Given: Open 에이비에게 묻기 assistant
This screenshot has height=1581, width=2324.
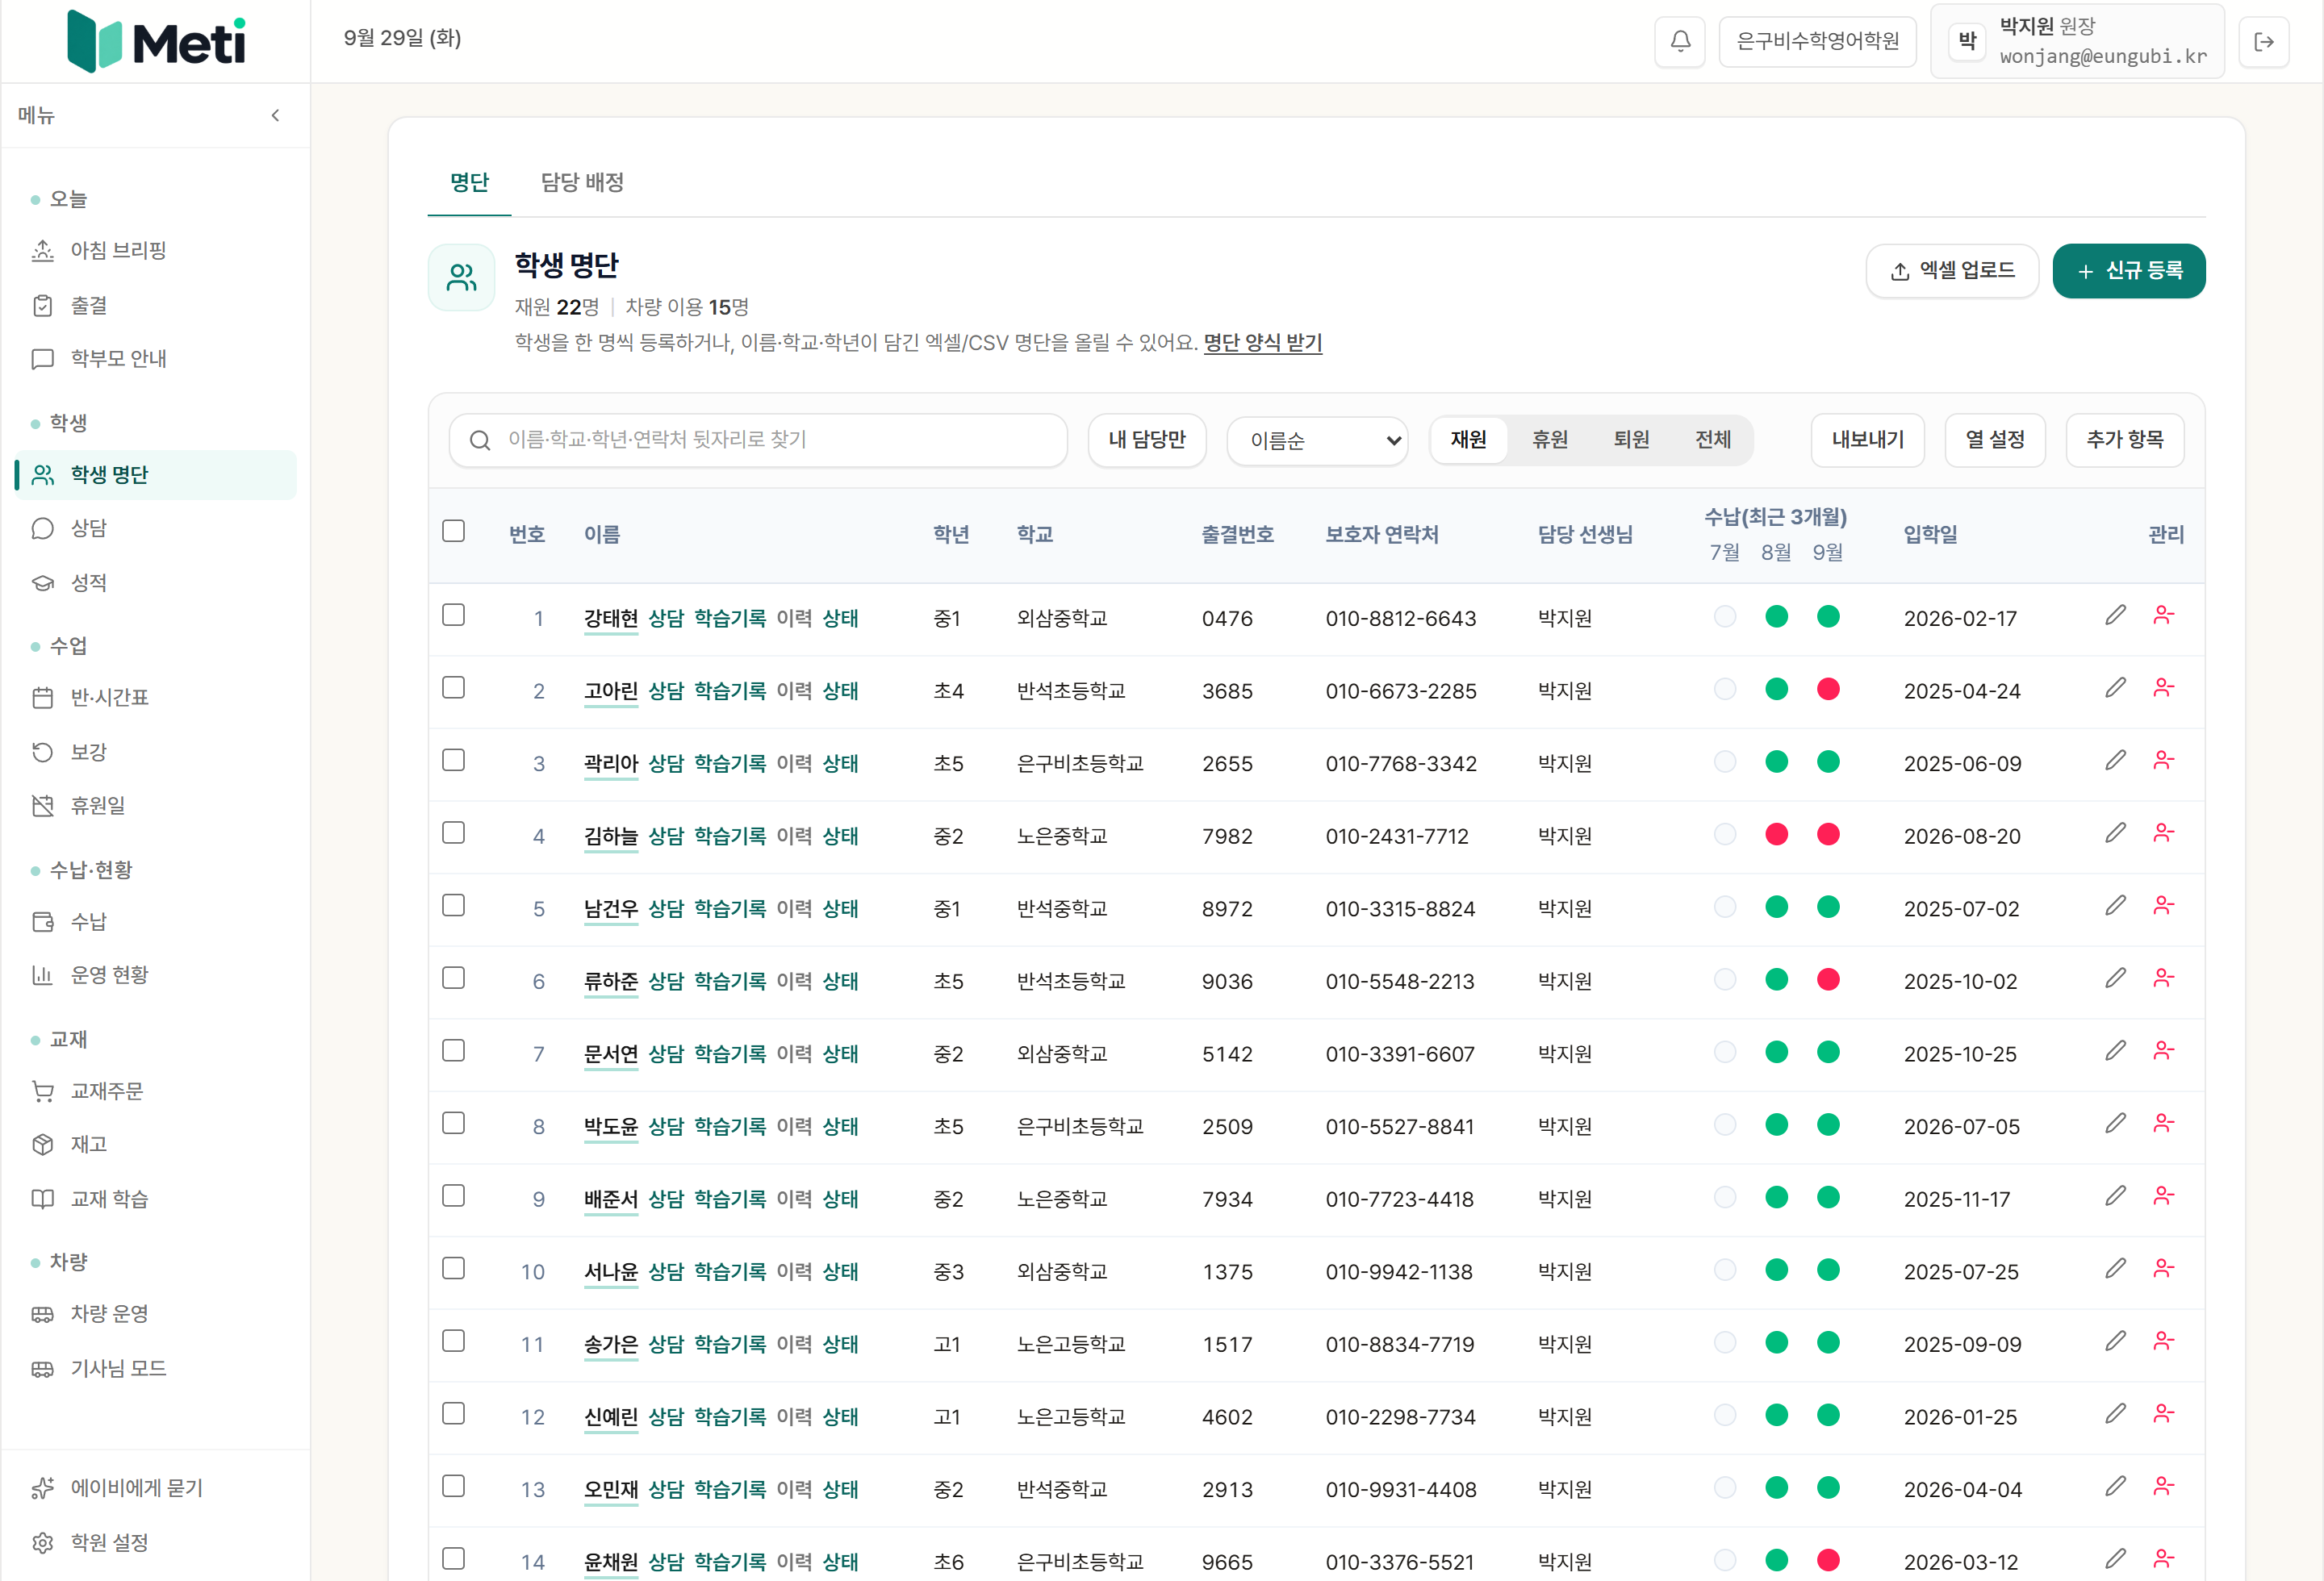Looking at the screenshot, I should click(156, 1487).
